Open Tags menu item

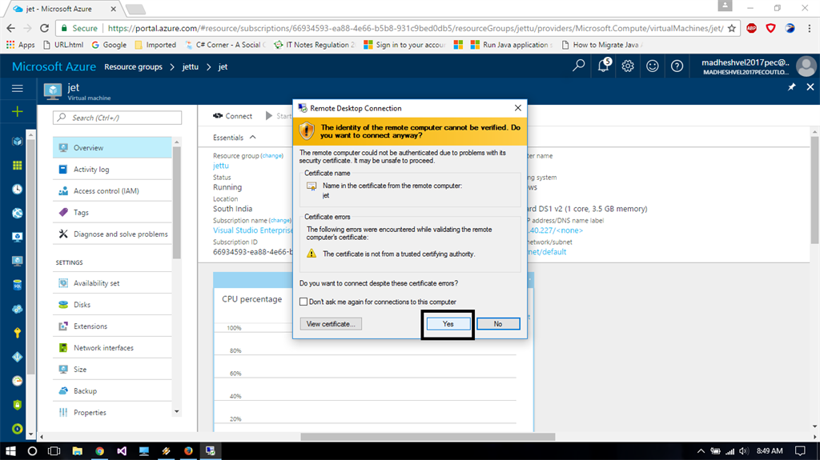click(x=112, y=212)
